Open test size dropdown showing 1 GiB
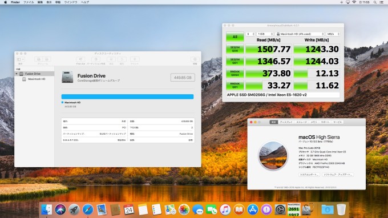The image size is (388, 218). tap(265, 34)
